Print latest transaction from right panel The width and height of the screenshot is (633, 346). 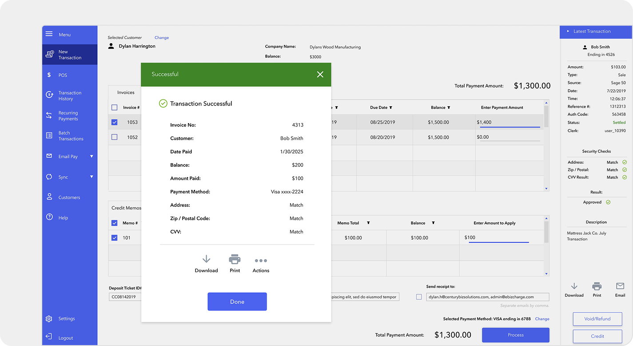pos(597,286)
